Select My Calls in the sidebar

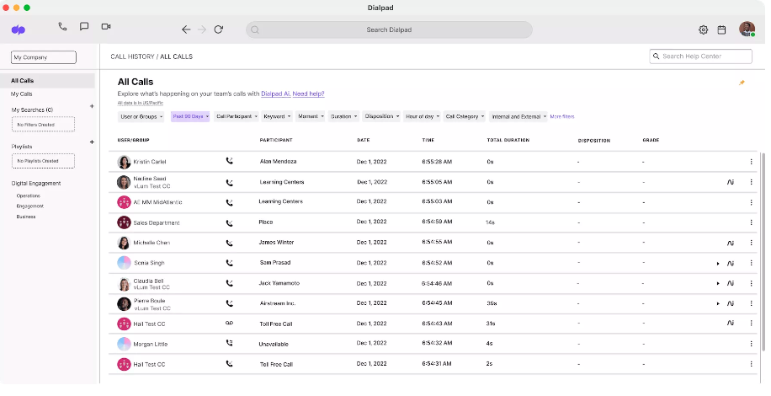(x=22, y=94)
